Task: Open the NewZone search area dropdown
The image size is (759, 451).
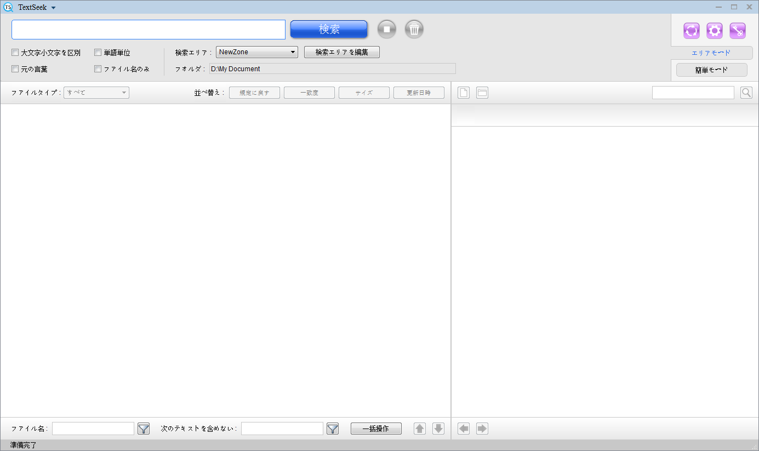Action: [256, 53]
